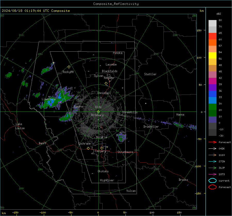The image size is (232, 216).
Task: Click the Calgary city label
Action: pyautogui.click(x=101, y=151)
